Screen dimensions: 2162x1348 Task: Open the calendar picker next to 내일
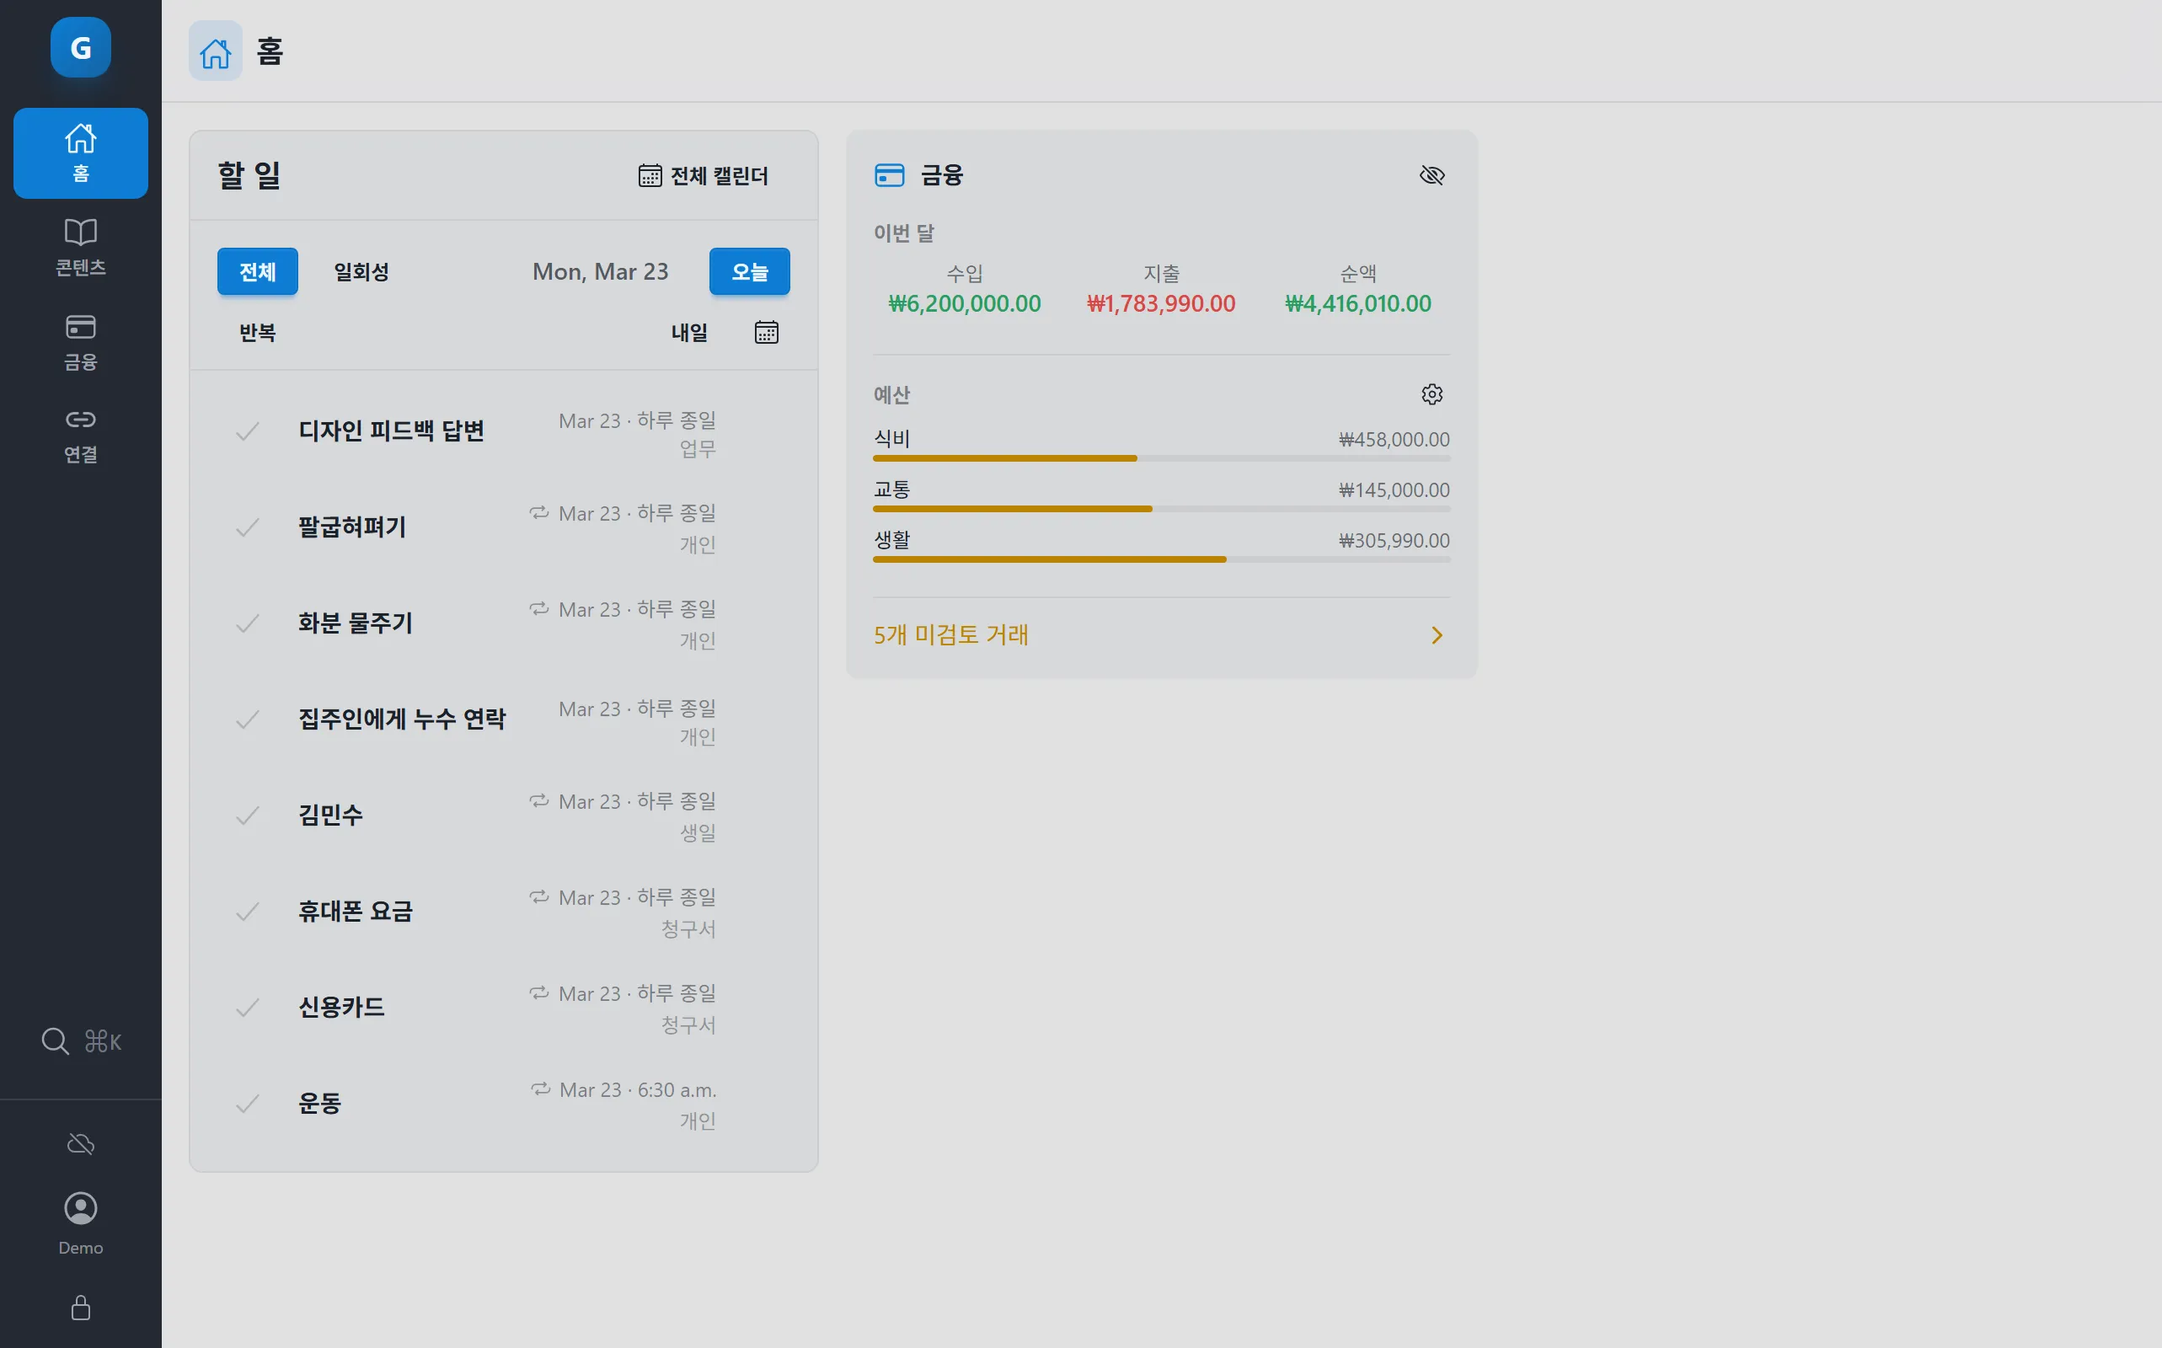point(766,331)
